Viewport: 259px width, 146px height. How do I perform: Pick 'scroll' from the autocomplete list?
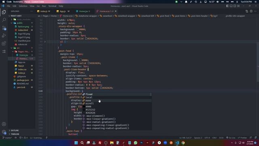pyautogui.click(x=117, y=103)
